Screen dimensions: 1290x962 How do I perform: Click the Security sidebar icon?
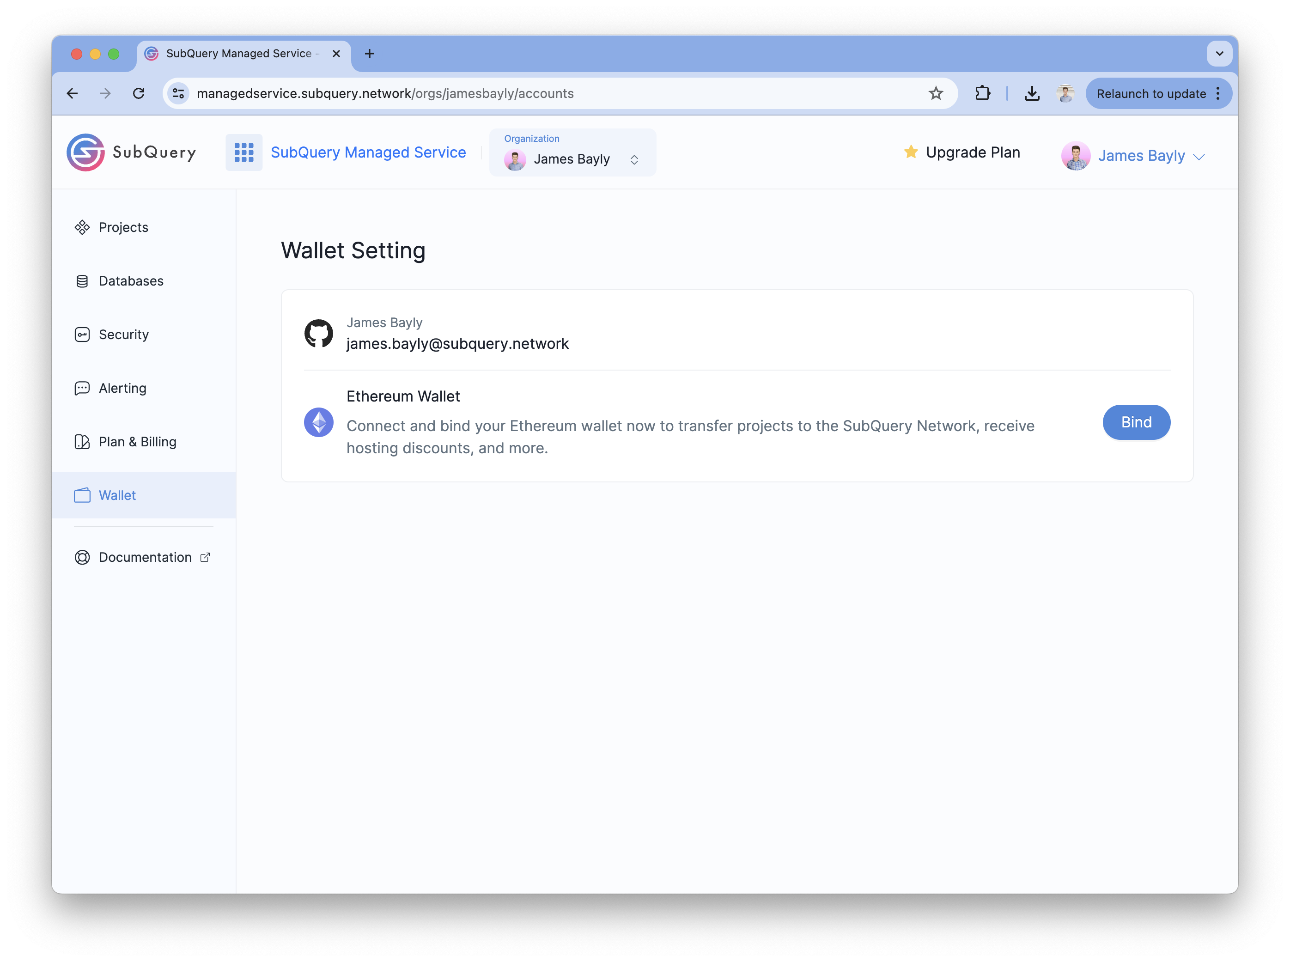tap(83, 335)
